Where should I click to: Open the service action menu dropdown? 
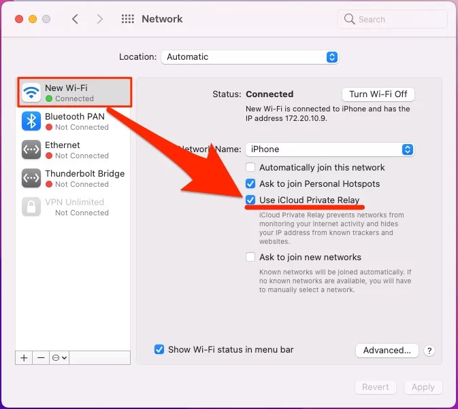pos(60,357)
